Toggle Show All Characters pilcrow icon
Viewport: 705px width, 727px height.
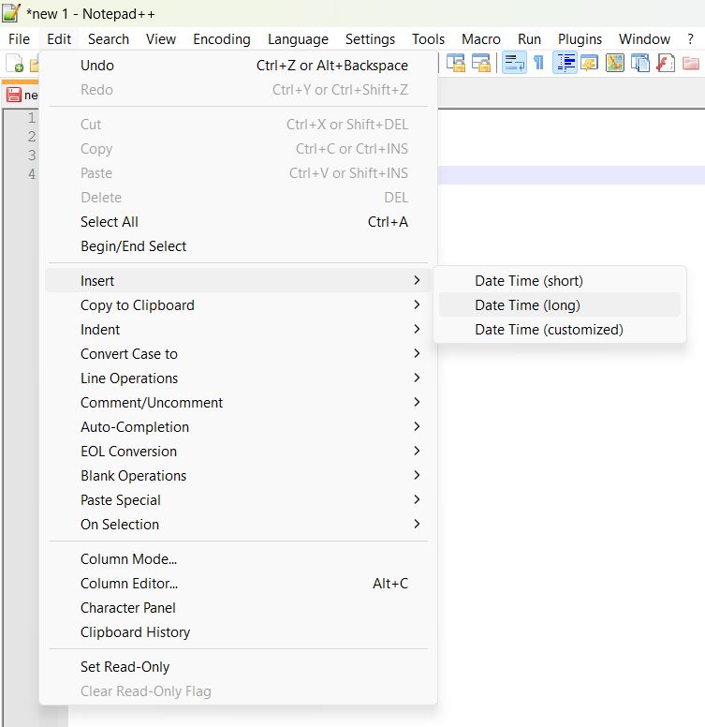coord(538,63)
